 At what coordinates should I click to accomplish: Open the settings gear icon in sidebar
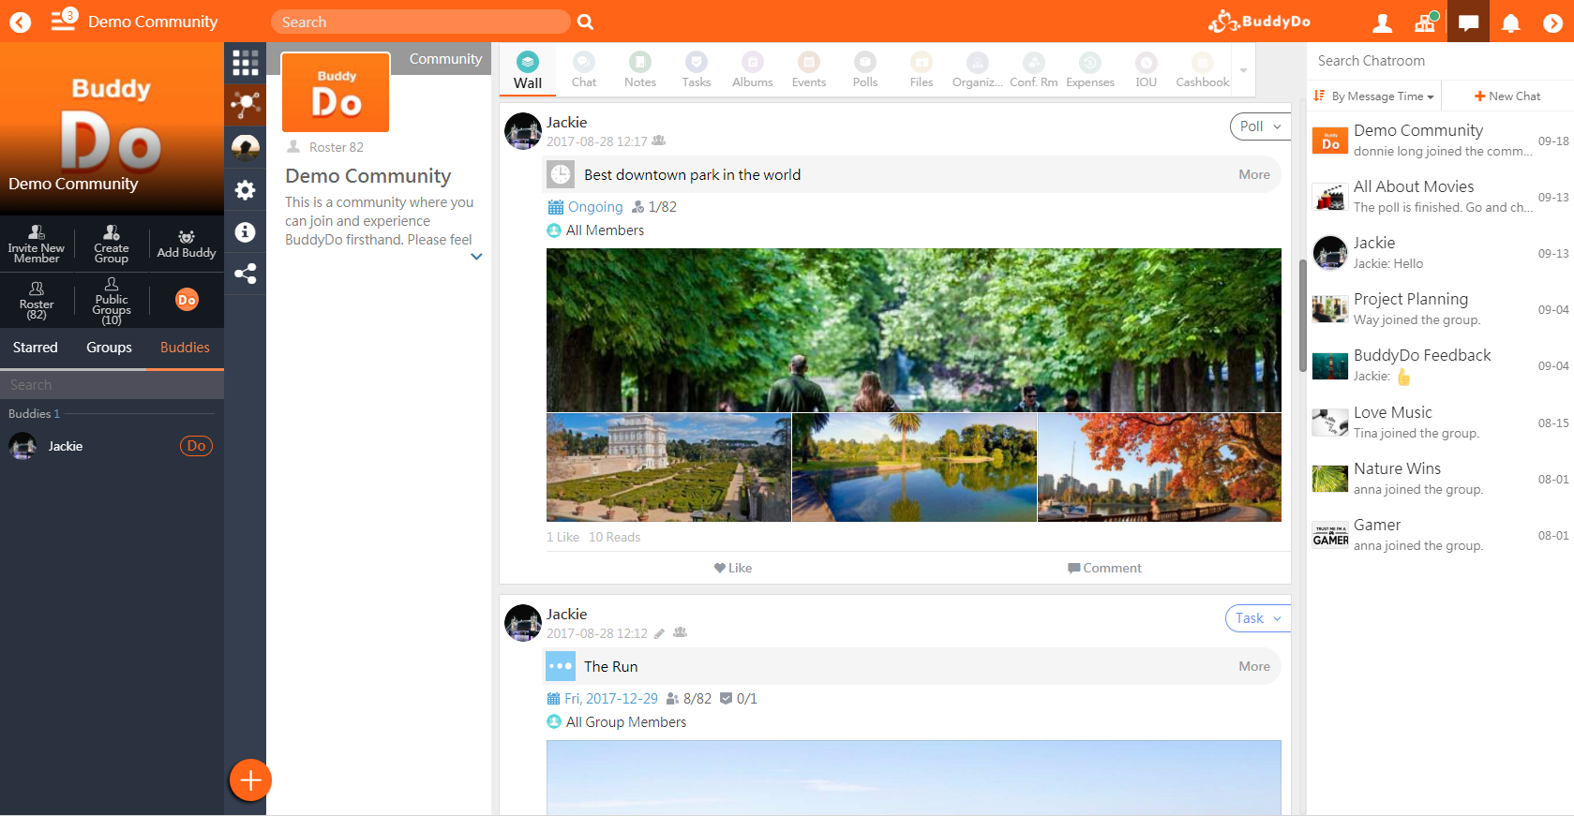pos(246,190)
